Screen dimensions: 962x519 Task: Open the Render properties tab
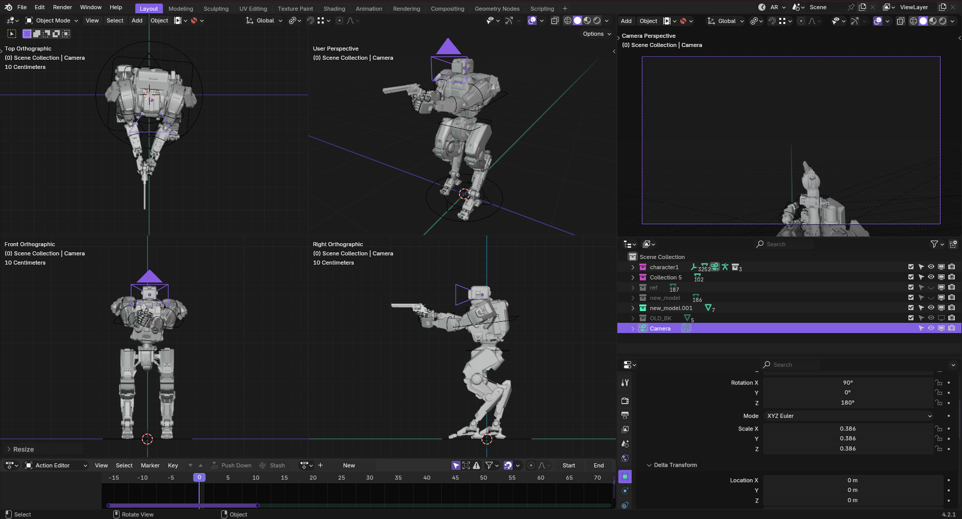click(625, 400)
